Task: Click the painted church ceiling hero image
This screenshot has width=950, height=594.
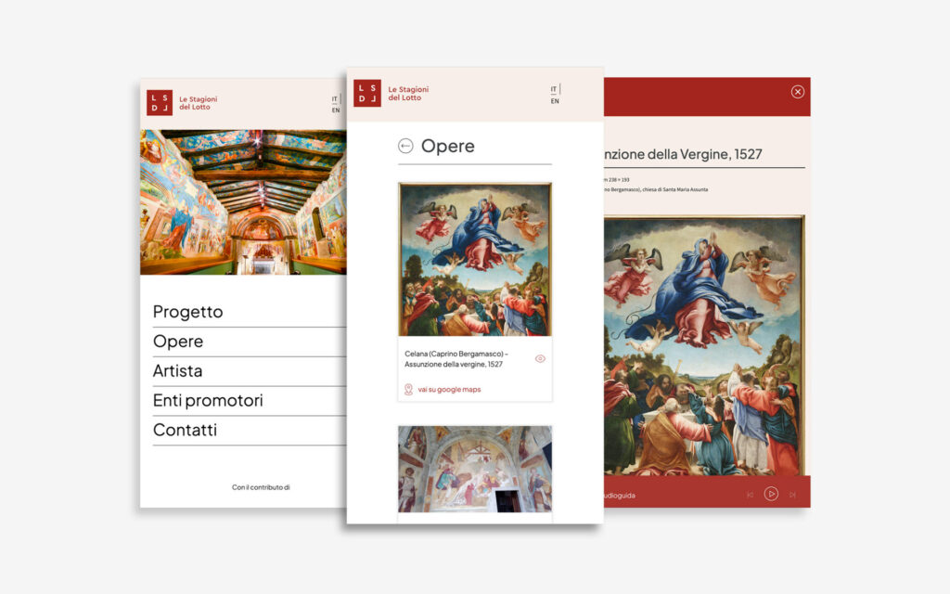Action: pos(244,201)
